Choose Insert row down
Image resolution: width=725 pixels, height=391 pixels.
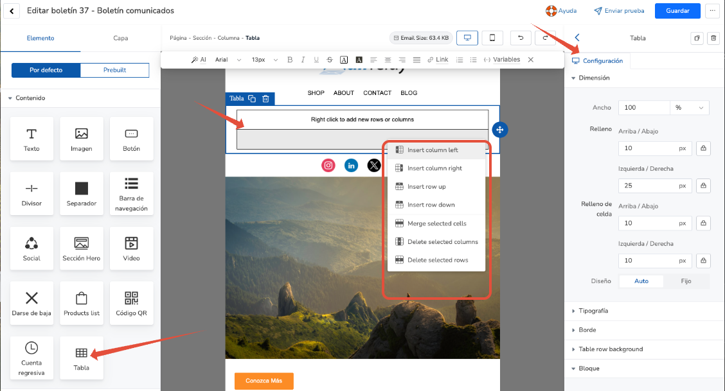[x=436, y=205]
